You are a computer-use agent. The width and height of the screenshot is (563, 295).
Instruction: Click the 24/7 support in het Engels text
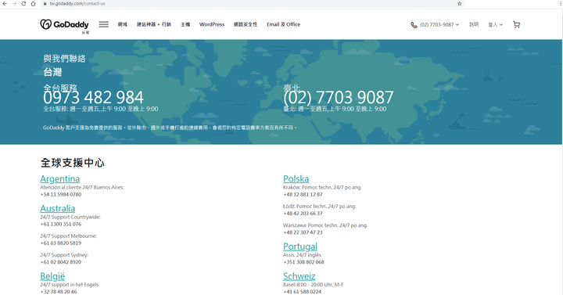70,285
